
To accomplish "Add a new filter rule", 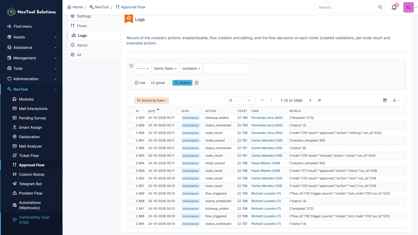I will (x=140, y=83).
